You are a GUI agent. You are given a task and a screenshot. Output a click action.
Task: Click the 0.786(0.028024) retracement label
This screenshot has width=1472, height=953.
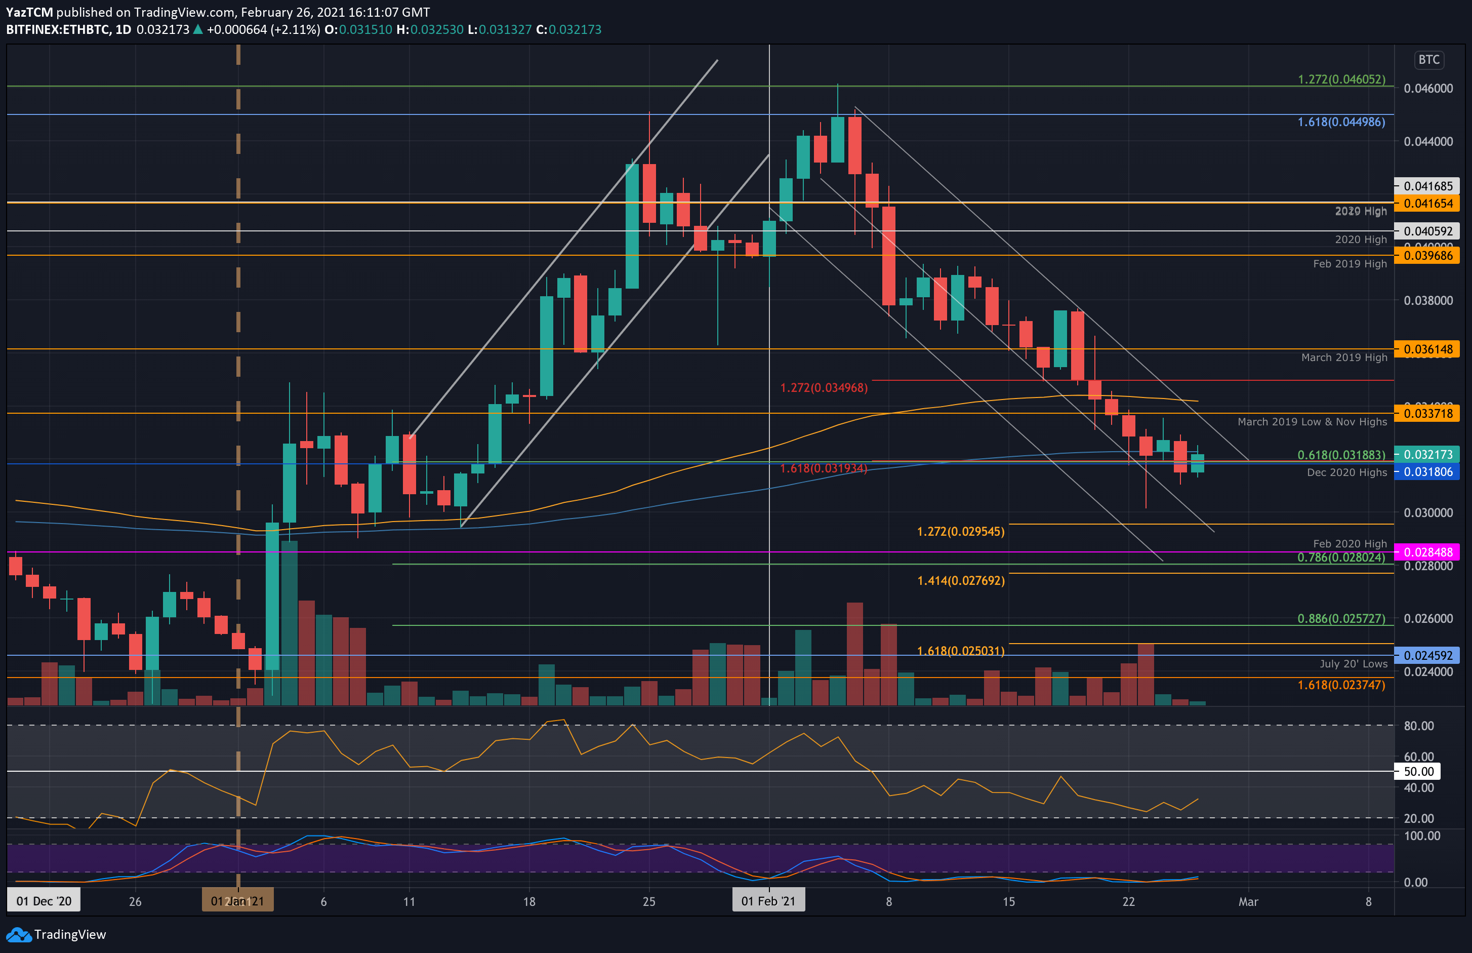point(1341,557)
